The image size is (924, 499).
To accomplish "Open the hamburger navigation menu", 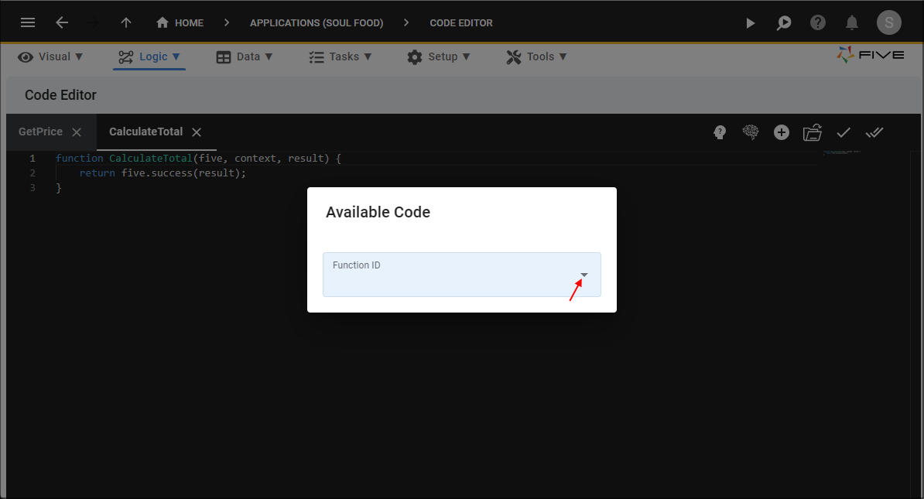I will click(28, 22).
